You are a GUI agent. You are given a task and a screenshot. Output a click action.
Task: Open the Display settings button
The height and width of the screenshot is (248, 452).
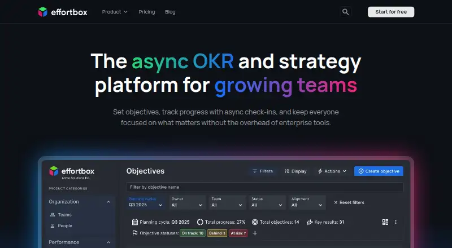[x=295, y=171]
